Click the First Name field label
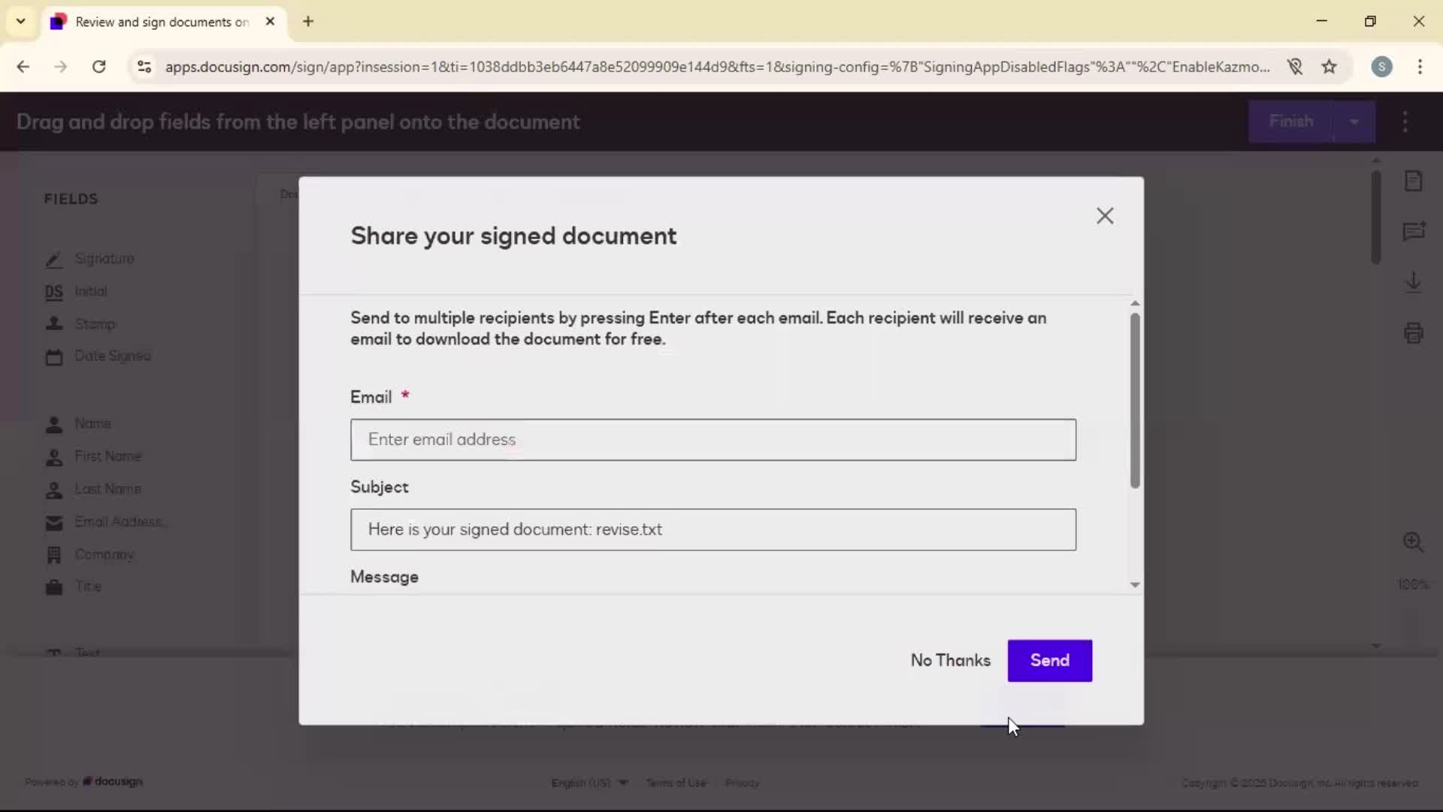This screenshot has height=812, width=1443. (x=107, y=456)
